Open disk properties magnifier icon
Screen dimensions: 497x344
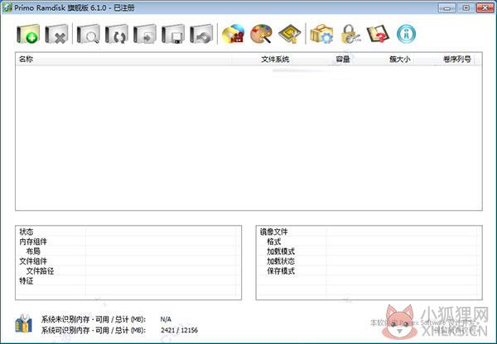[x=88, y=34]
